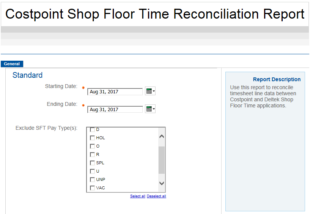310x214 pixels.
Task: Toggle the R pay type checkbox
Action: tap(92, 154)
